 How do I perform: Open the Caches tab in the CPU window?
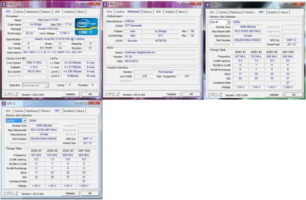point(19,11)
